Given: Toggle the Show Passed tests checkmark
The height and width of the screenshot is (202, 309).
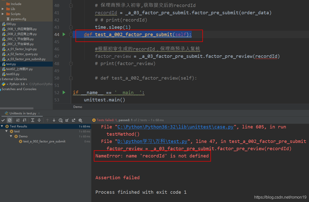Looking at the screenshot, I should pyautogui.click(x=3, y=120).
